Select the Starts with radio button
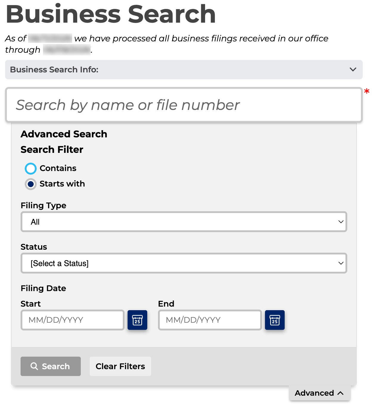Viewport: 372px width, 407px height. pyautogui.click(x=31, y=184)
